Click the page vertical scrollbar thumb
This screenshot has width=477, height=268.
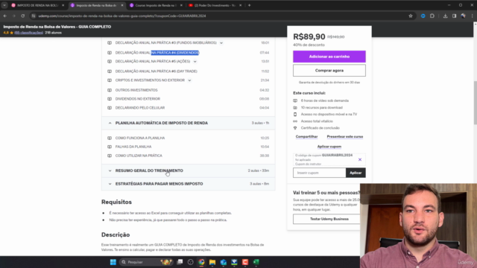(x=476, y=103)
